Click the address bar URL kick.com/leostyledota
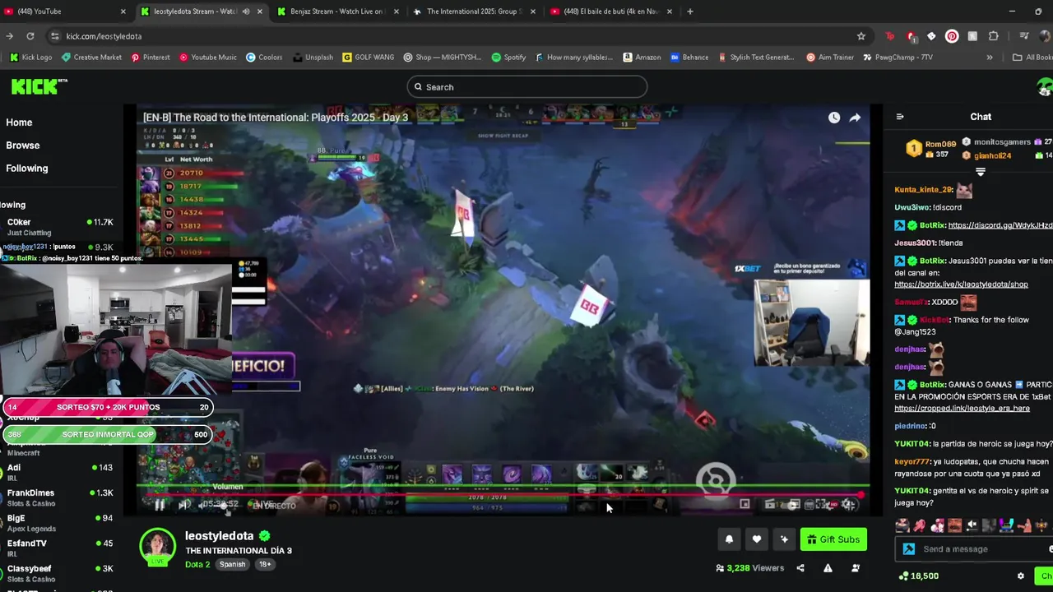This screenshot has height=592, width=1053. pyautogui.click(x=104, y=36)
